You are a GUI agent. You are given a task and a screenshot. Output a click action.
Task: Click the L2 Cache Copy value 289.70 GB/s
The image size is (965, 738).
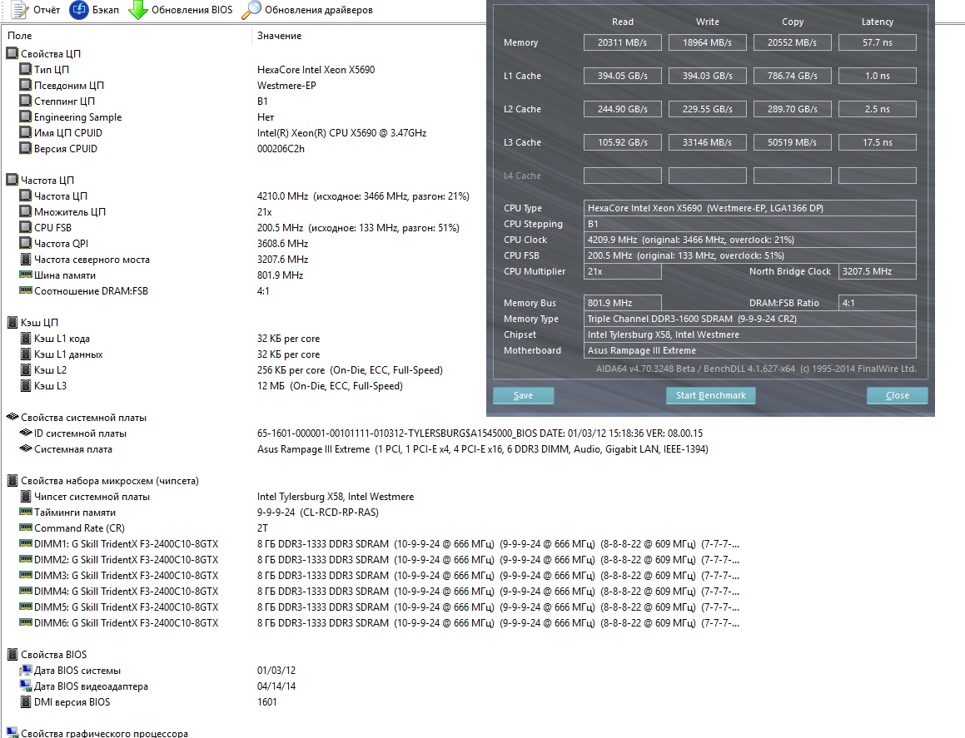pos(792,109)
